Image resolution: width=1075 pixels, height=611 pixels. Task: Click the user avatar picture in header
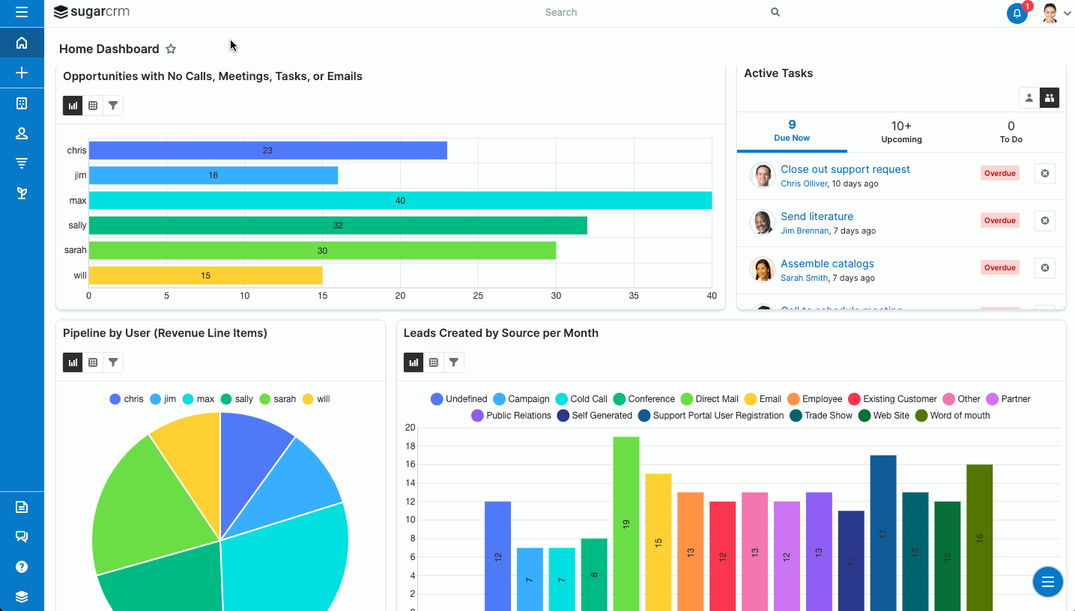pyautogui.click(x=1050, y=13)
